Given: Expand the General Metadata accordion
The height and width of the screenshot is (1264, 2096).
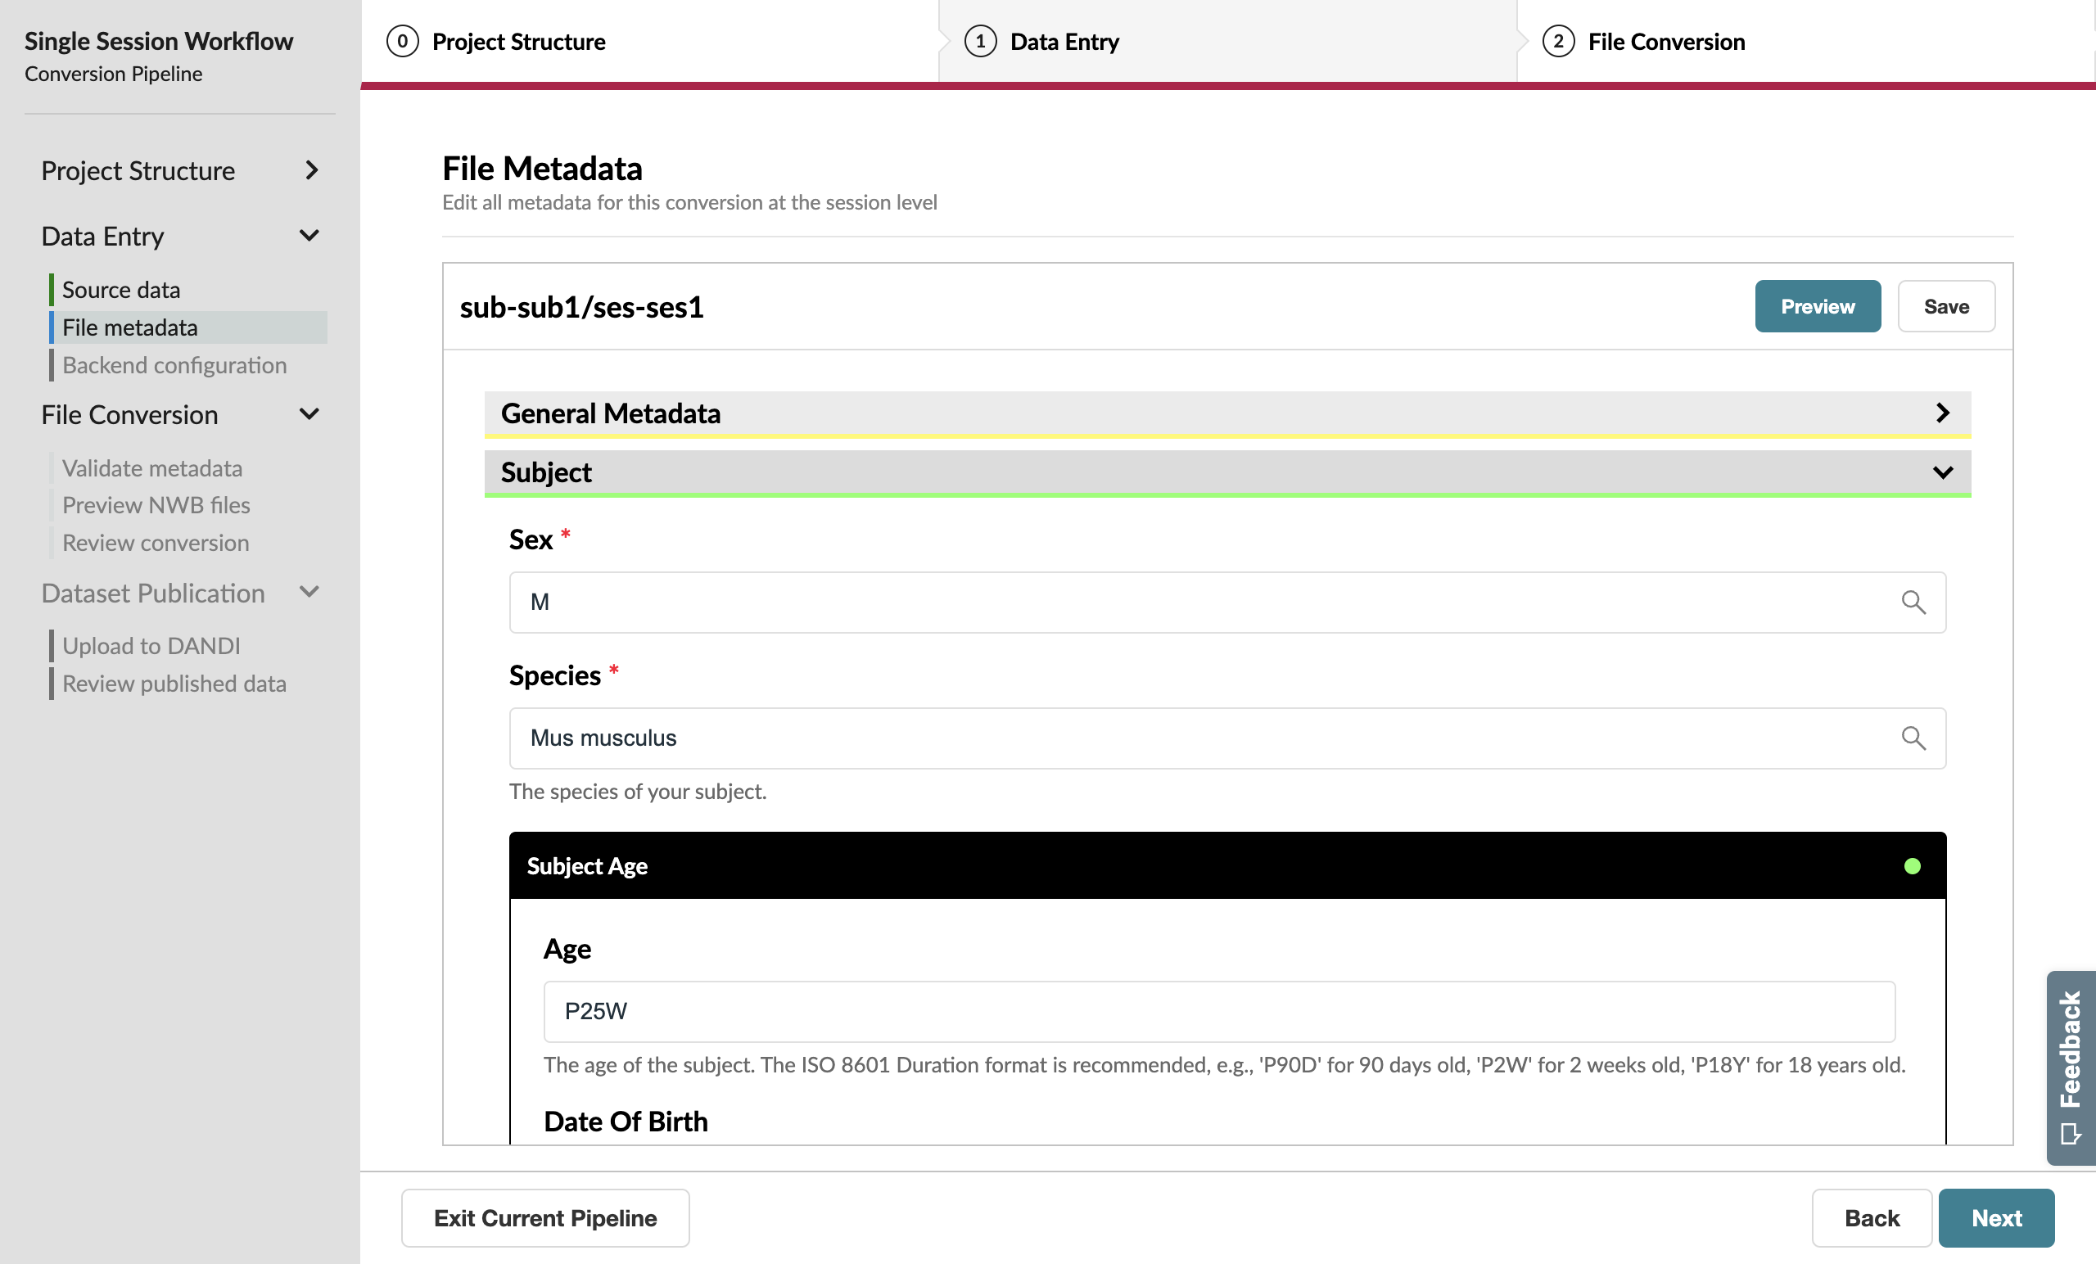Looking at the screenshot, I should click(1227, 413).
